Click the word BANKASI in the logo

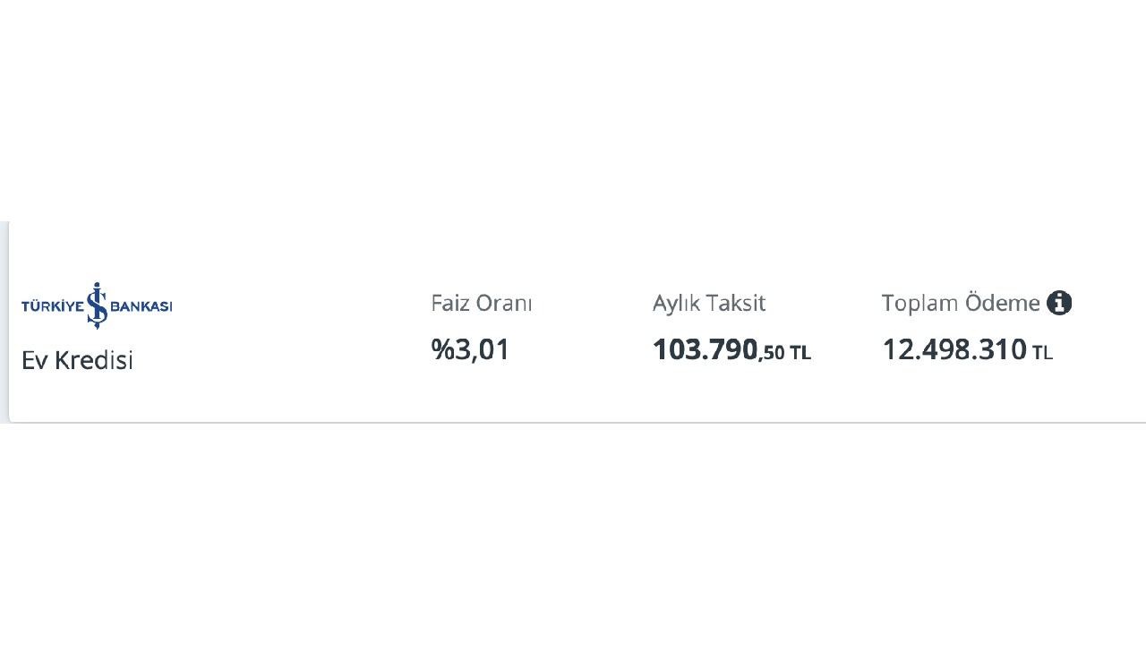(141, 307)
